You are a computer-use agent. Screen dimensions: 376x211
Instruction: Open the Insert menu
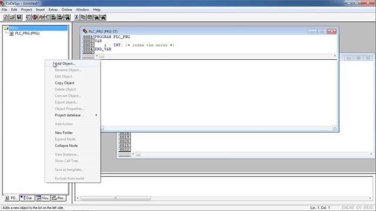(x=41, y=9)
